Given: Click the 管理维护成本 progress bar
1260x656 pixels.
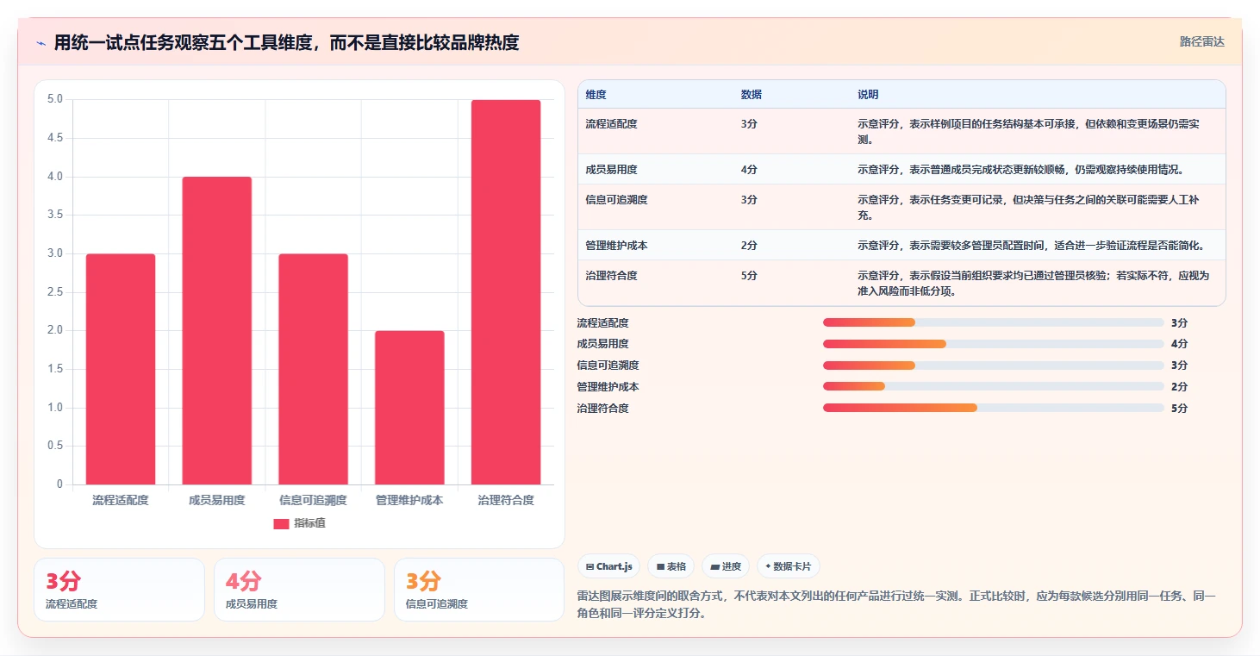Looking at the screenshot, I should click(x=994, y=386).
